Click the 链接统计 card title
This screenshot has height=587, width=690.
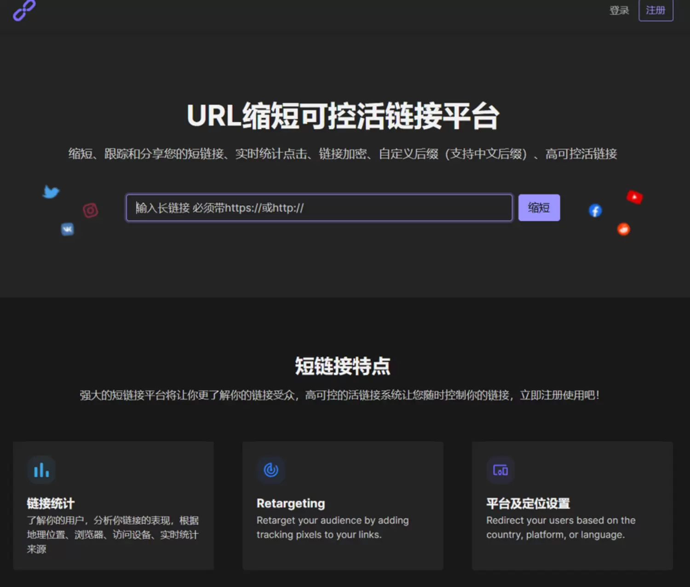tap(51, 503)
